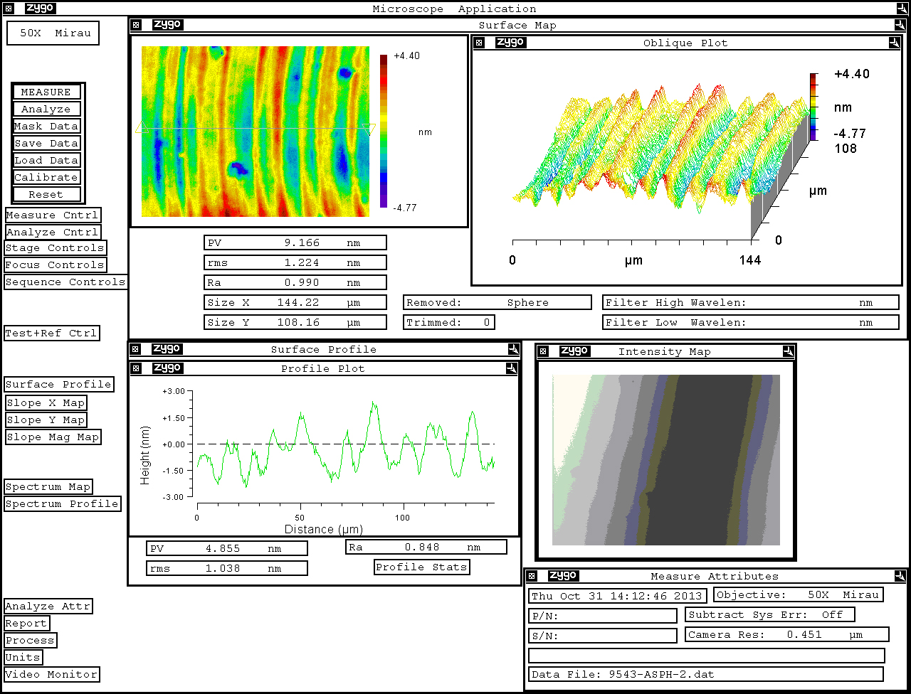The height and width of the screenshot is (694, 911).
Task: Open the Slope Mag Map view
Action: point(53,437)
